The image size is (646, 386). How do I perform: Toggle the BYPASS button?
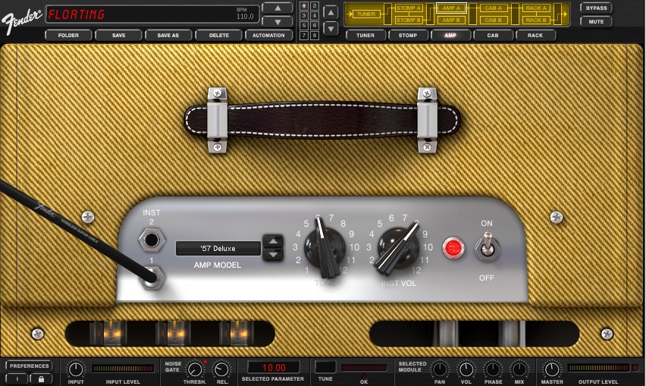pos(596,8)
